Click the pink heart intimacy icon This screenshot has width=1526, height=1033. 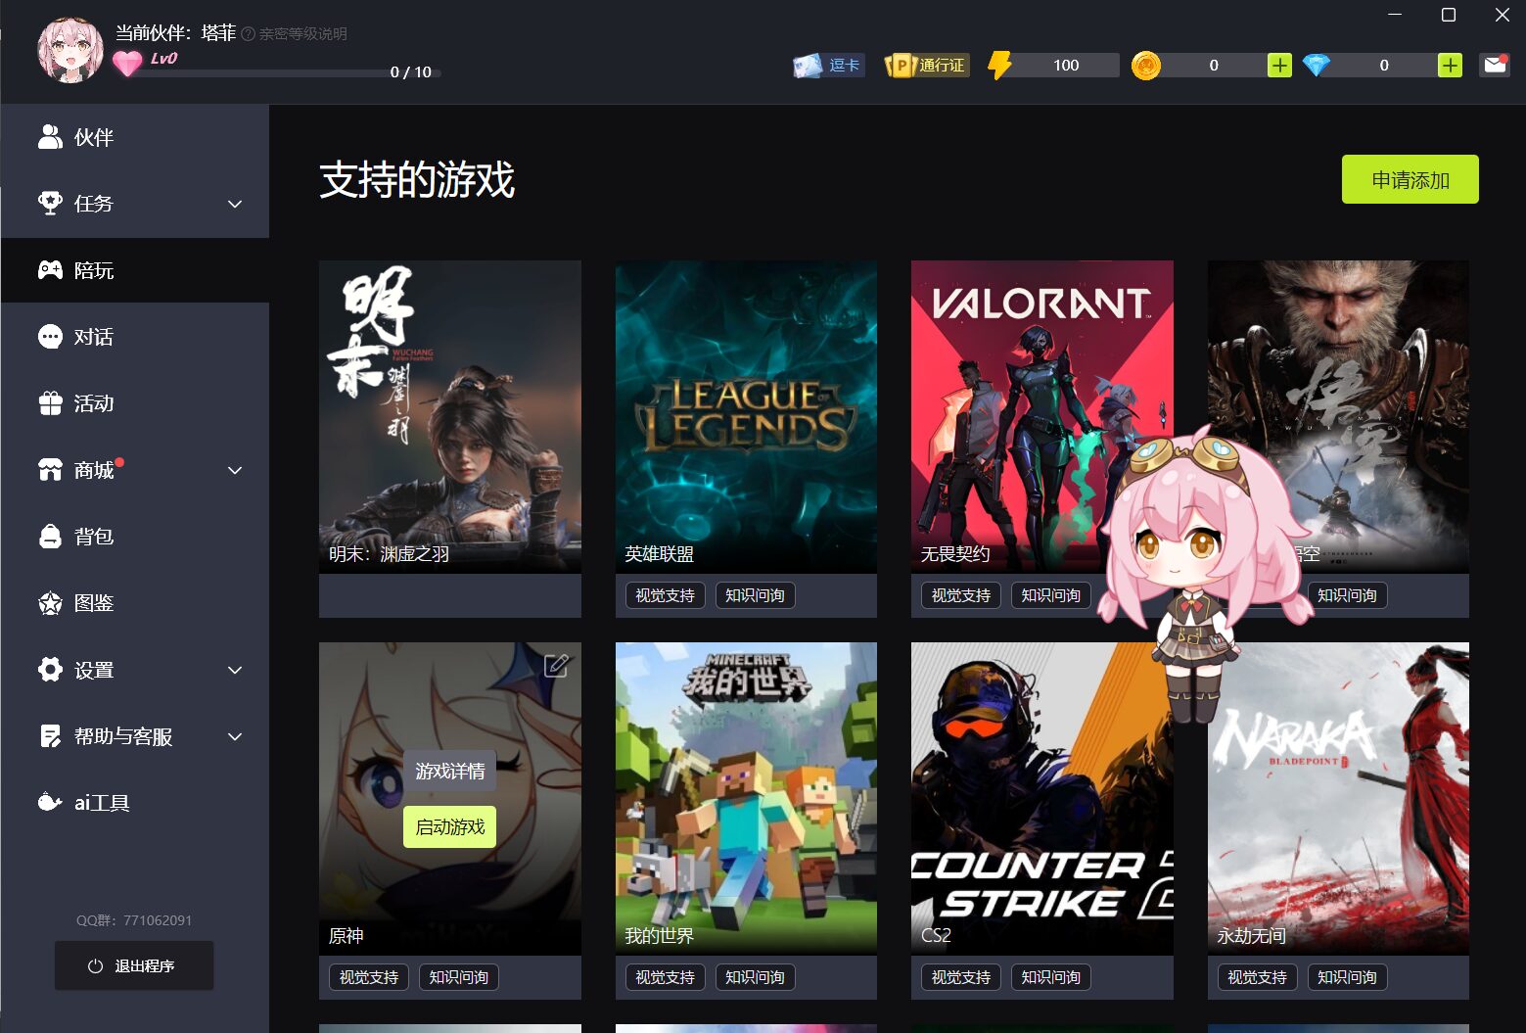click(x=127, y=64)
